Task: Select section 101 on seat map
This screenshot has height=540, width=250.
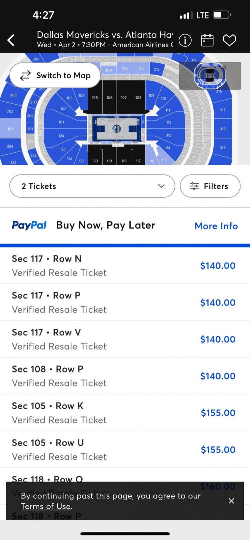Action: [x=61, y=122]
